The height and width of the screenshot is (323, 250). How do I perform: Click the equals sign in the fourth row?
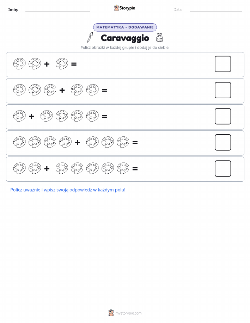(x=135, y=142)
